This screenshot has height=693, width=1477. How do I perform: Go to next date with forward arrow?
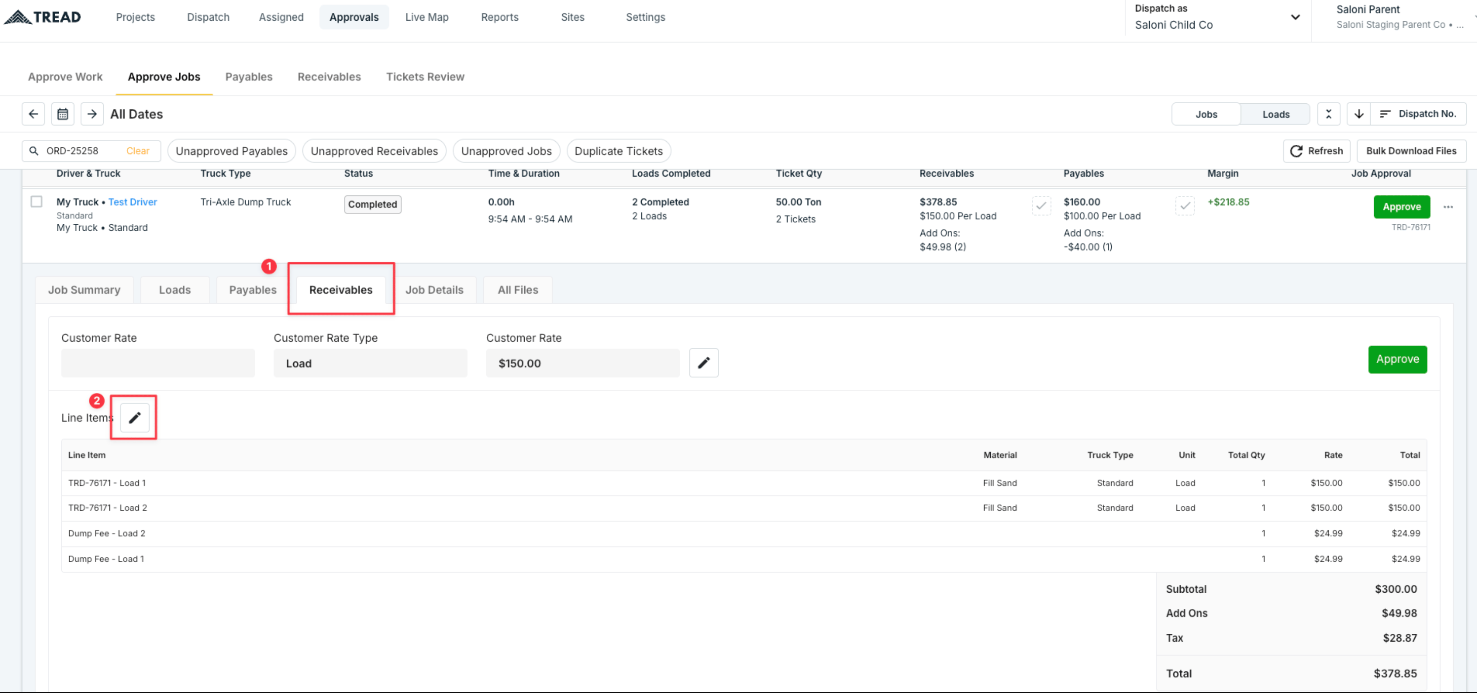(92, 114)
